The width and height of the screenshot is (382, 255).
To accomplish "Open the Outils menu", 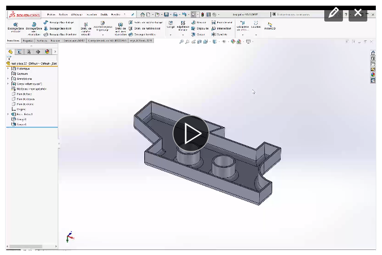I will (104, 15).
